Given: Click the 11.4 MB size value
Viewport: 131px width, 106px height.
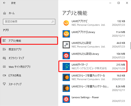Looking at the screenshot, I should point(121,32).
